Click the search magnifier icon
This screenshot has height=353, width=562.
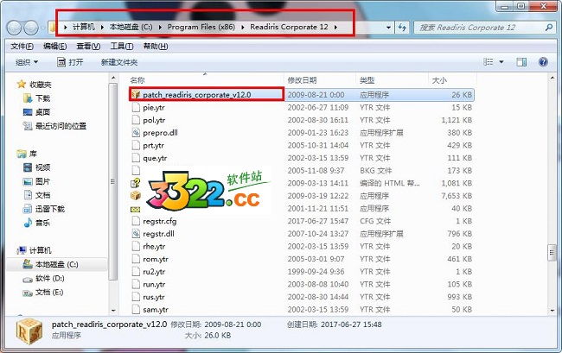pos(548,27)
